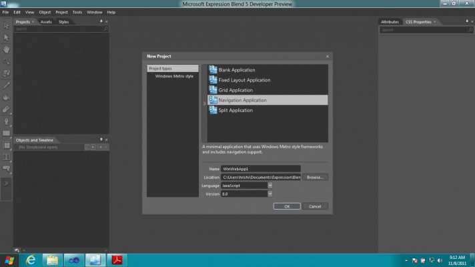Screen dimensions: 475x267
Task: Open the Object menu
Action: point(45,12)
